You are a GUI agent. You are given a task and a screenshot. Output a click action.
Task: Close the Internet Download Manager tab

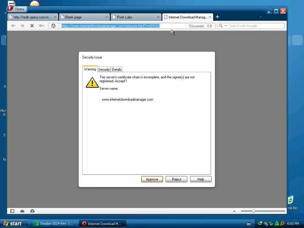coord(210,17)
